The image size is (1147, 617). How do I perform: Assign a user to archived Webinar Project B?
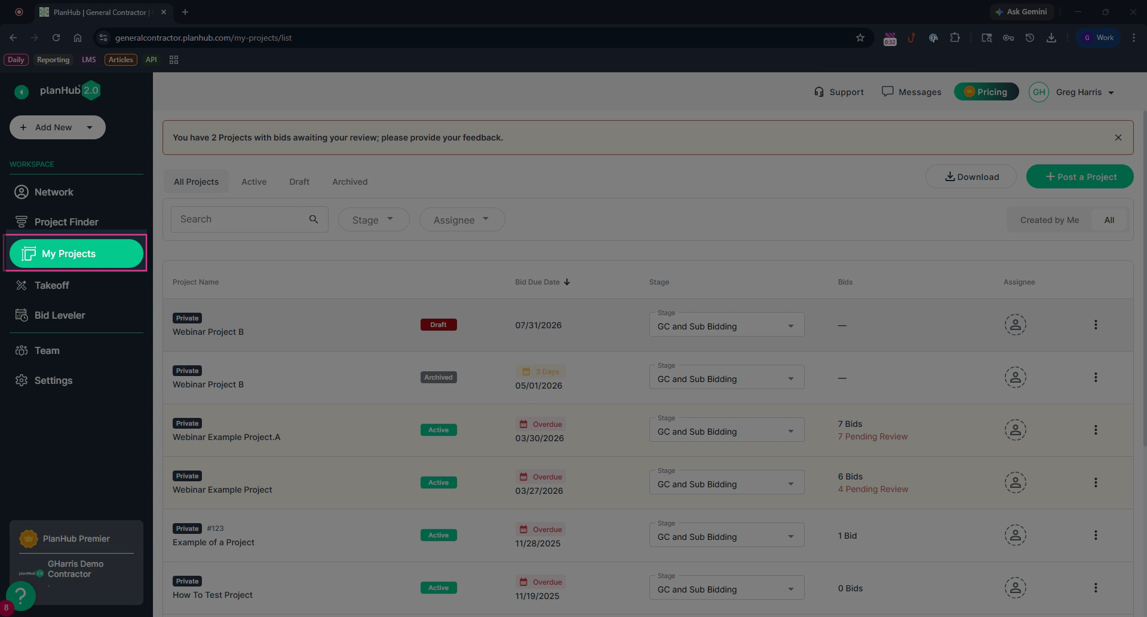(1015, 377)
